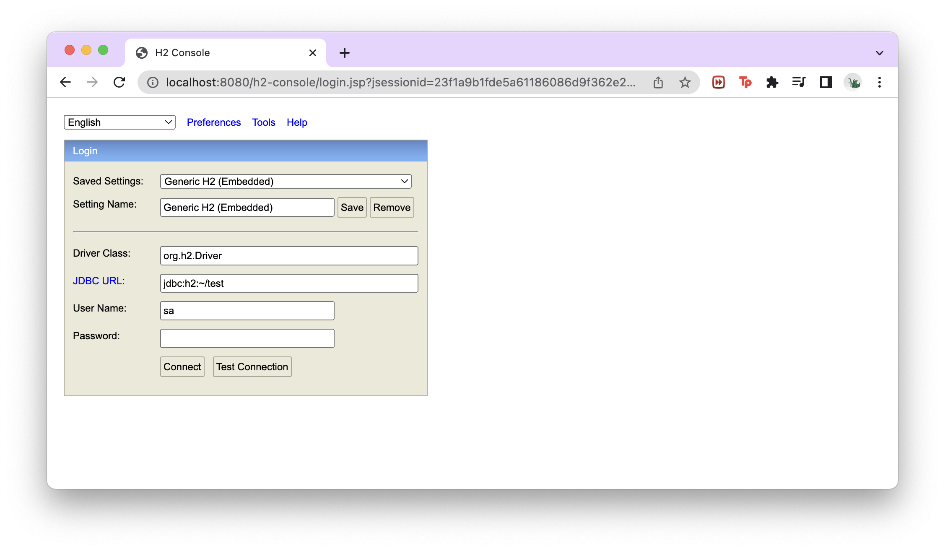The width and height of the screenshot is (945, 551).
Task: Click the JDBC URL help link
Action: 98,281
